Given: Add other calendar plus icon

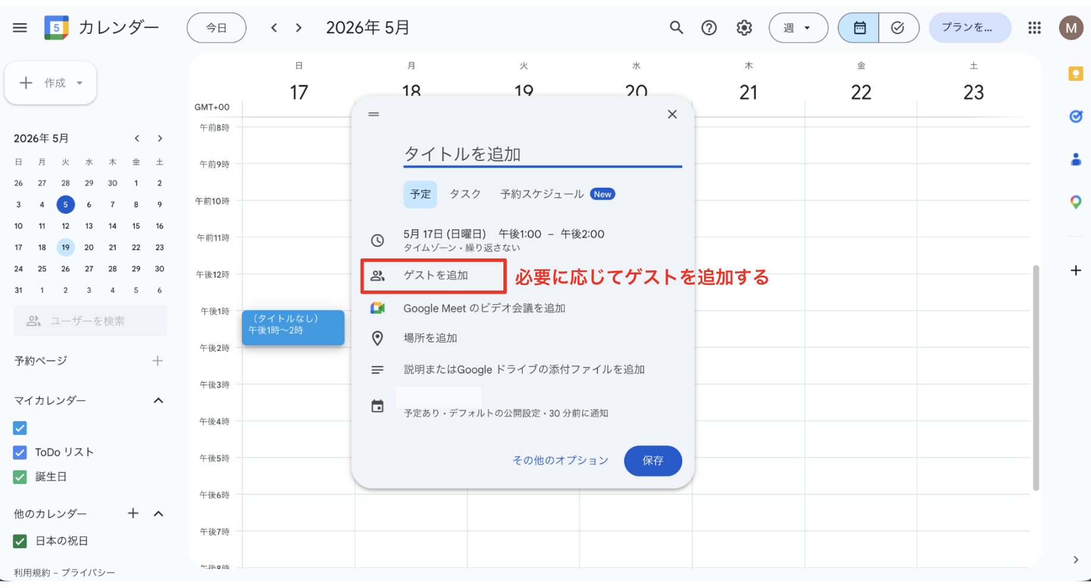Looking at the screenshot, I should [133, 513].
